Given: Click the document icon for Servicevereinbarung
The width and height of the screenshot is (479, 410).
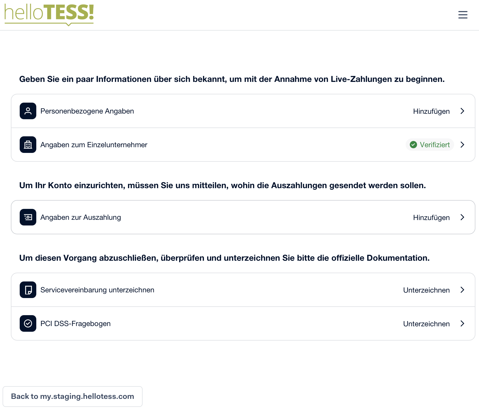Looking at the screenshot, I should pos(28,290).
